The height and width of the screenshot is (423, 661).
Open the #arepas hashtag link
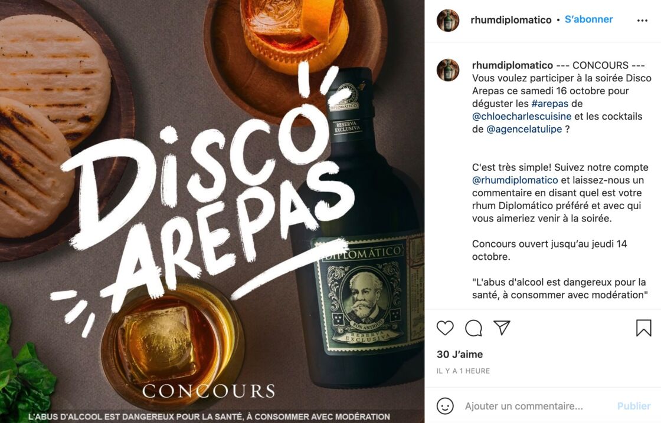[549, 104]
